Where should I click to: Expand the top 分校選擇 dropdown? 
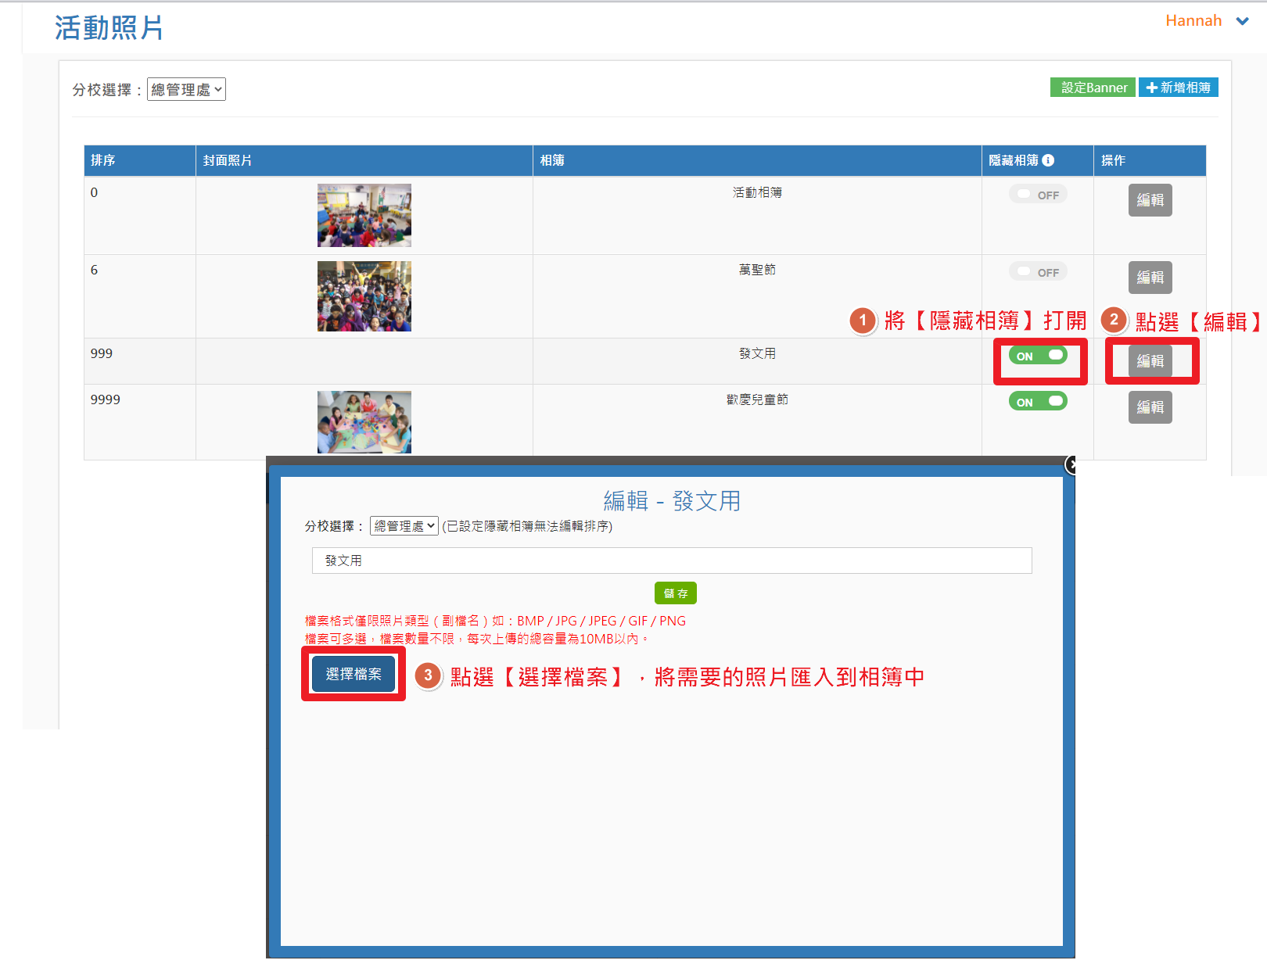(186, 90)
